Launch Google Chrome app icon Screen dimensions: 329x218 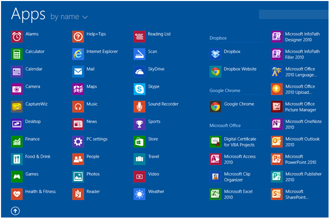[215, 107]
